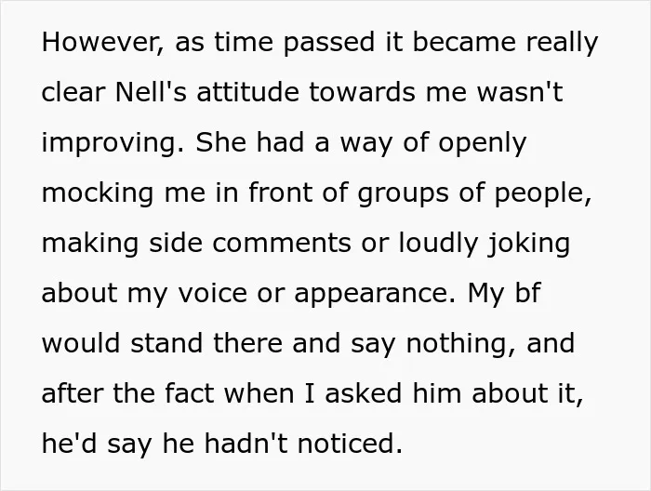Click the word "comments" in the paragraph
Viewport: 651px width, 491px height.
[x=282, y=244]
